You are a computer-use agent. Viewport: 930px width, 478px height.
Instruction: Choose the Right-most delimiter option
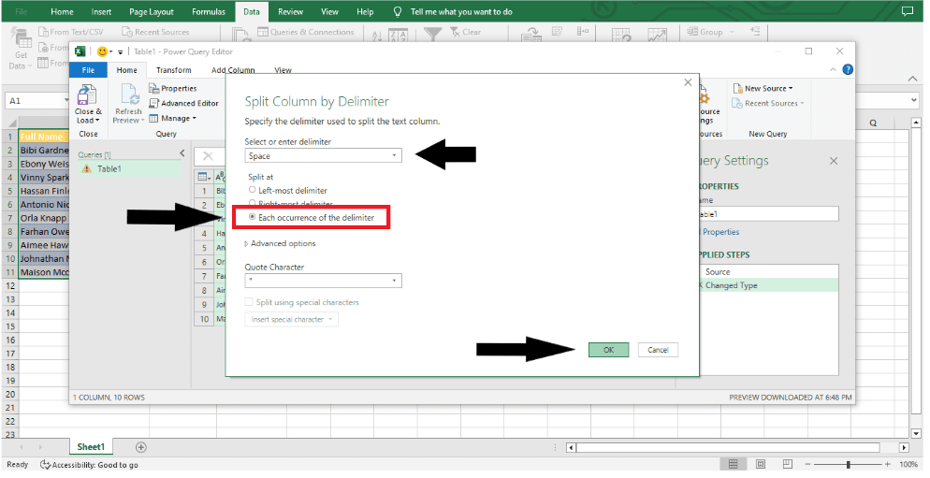click(x=252, y=203)
